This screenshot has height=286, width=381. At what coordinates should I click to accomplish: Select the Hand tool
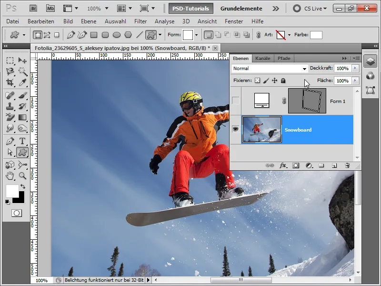[10, 175]
